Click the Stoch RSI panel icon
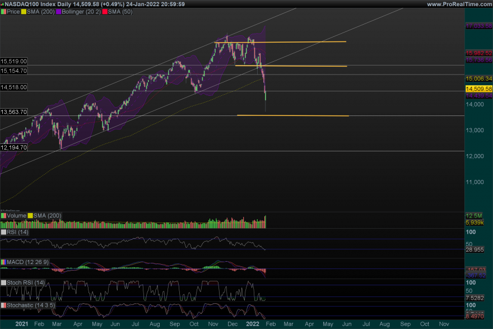 (3, 282)
